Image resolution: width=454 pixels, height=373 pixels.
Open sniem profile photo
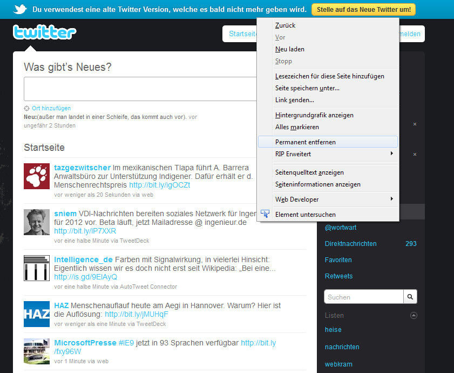point(37,222)
